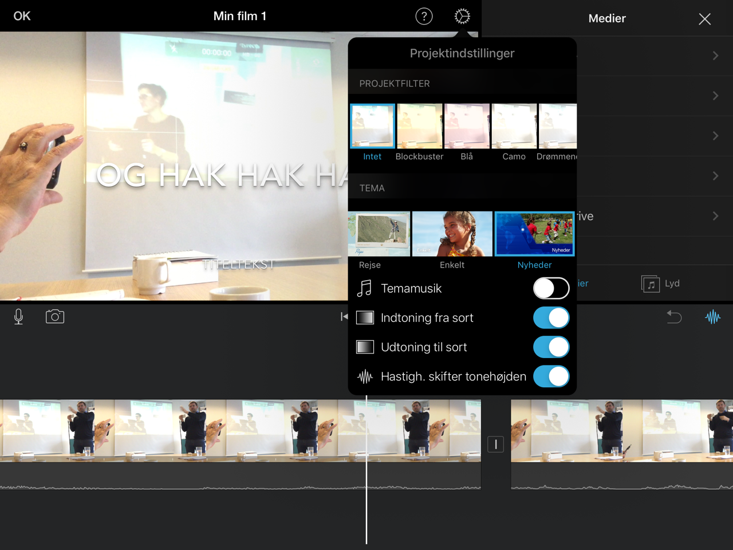733x550 pixels.
Task: Switch to the Lyd tab
Action: point(661,284)
